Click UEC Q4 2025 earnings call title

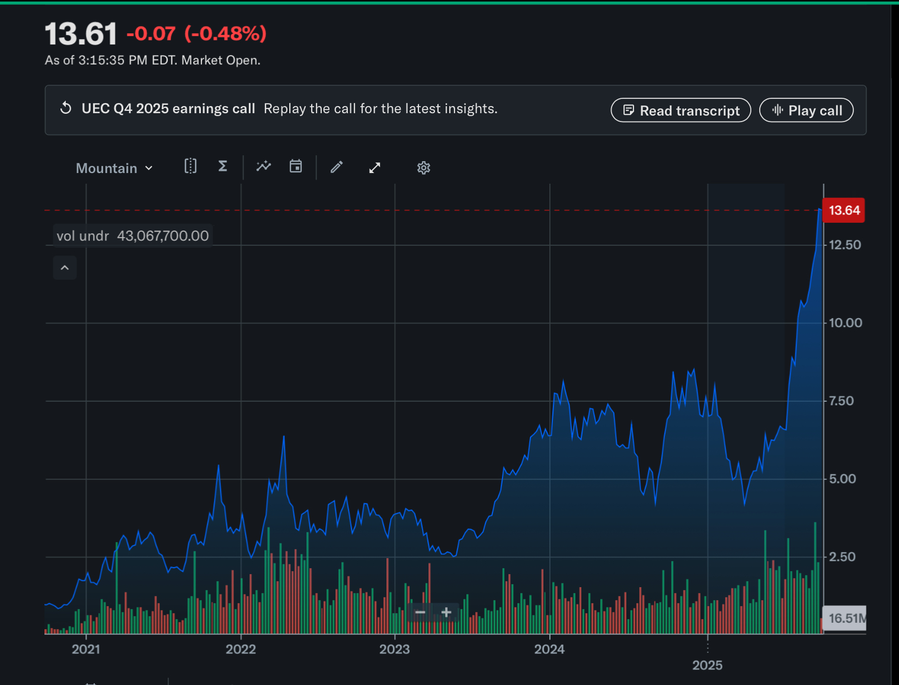point(168,108)
